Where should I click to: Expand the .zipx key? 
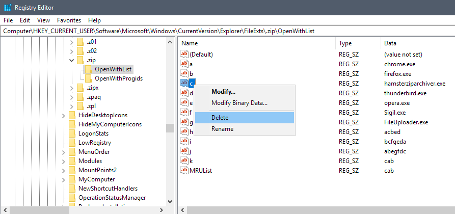point(72,88)
